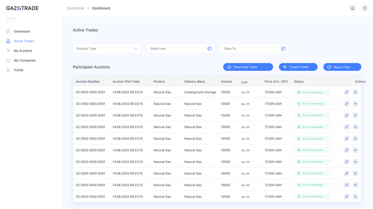Click the Date From input field
Screen dimensions: 373x209
[x=181, y=48]
